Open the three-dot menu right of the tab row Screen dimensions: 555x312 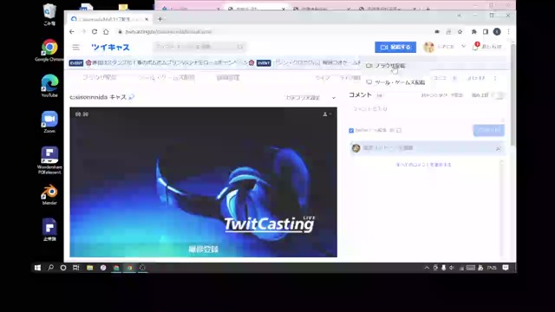click(x=495, y=78)
